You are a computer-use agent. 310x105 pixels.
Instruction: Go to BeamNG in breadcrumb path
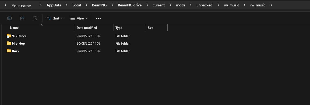click(x=99, y=5)
